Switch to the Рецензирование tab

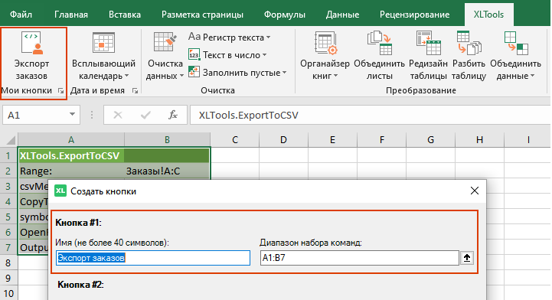click(x=414, y=15)
